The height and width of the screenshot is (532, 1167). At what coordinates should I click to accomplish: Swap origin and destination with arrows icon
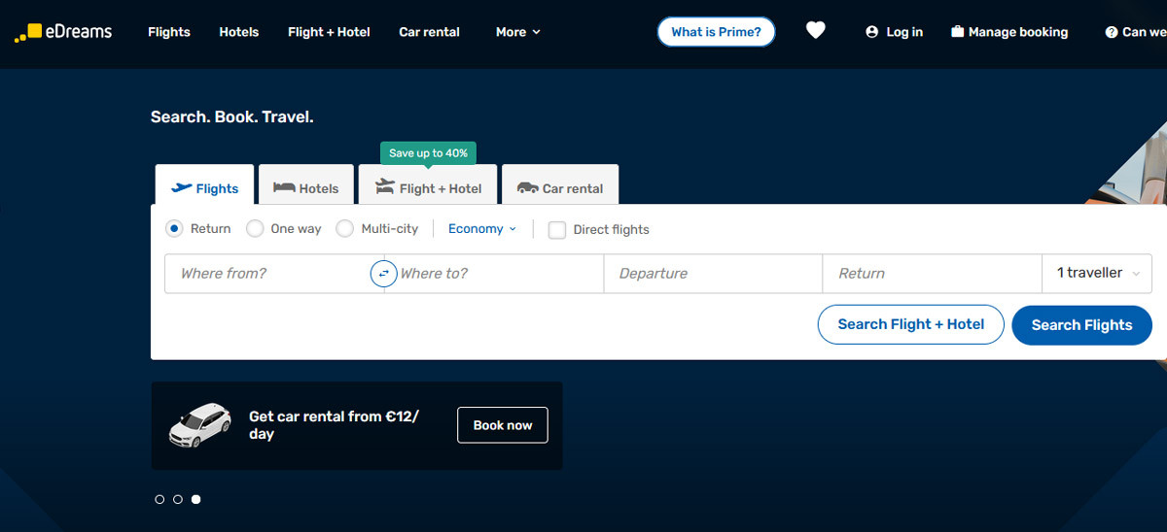pos(383,274)
